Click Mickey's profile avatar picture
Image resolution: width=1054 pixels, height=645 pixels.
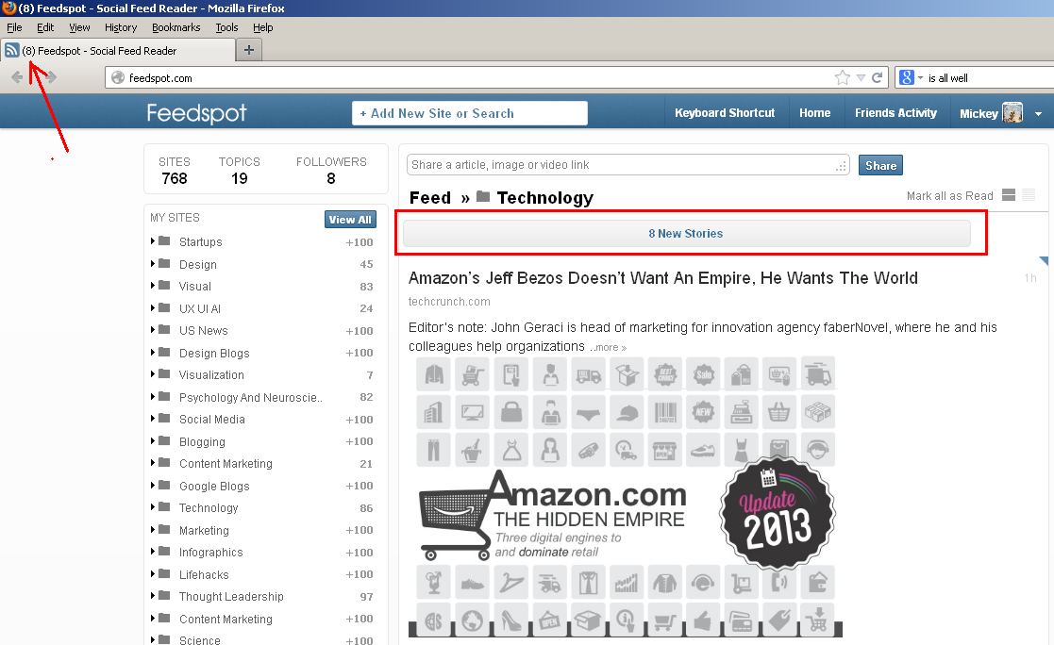click(x=1012, y=113)
